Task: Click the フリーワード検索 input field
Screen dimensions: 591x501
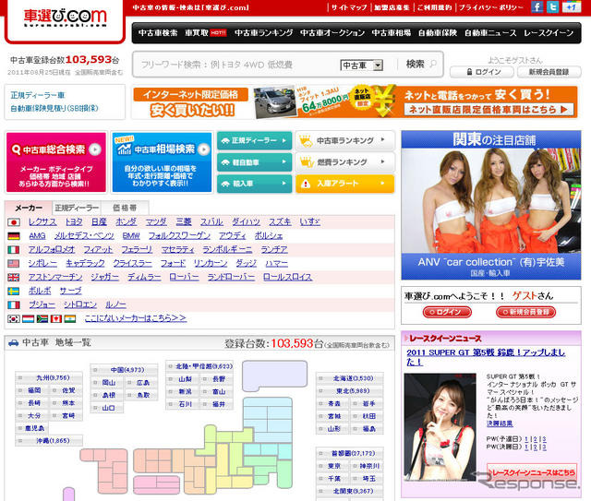Action: [x=237, y=65]
